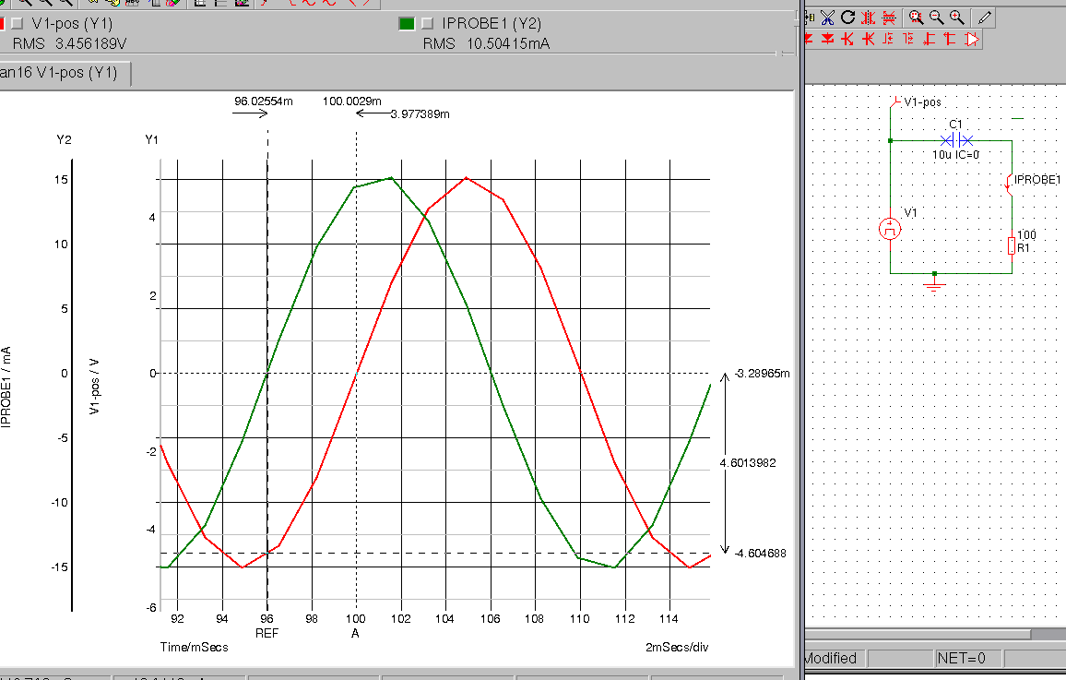
Task: Select the zoom out magnifier icon
Action: tap(937, 18)
